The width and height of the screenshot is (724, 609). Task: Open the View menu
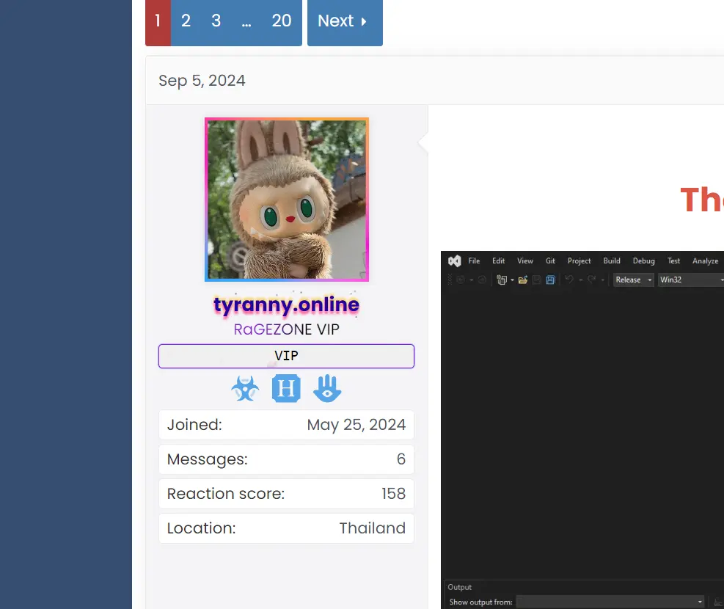point(525,261)
